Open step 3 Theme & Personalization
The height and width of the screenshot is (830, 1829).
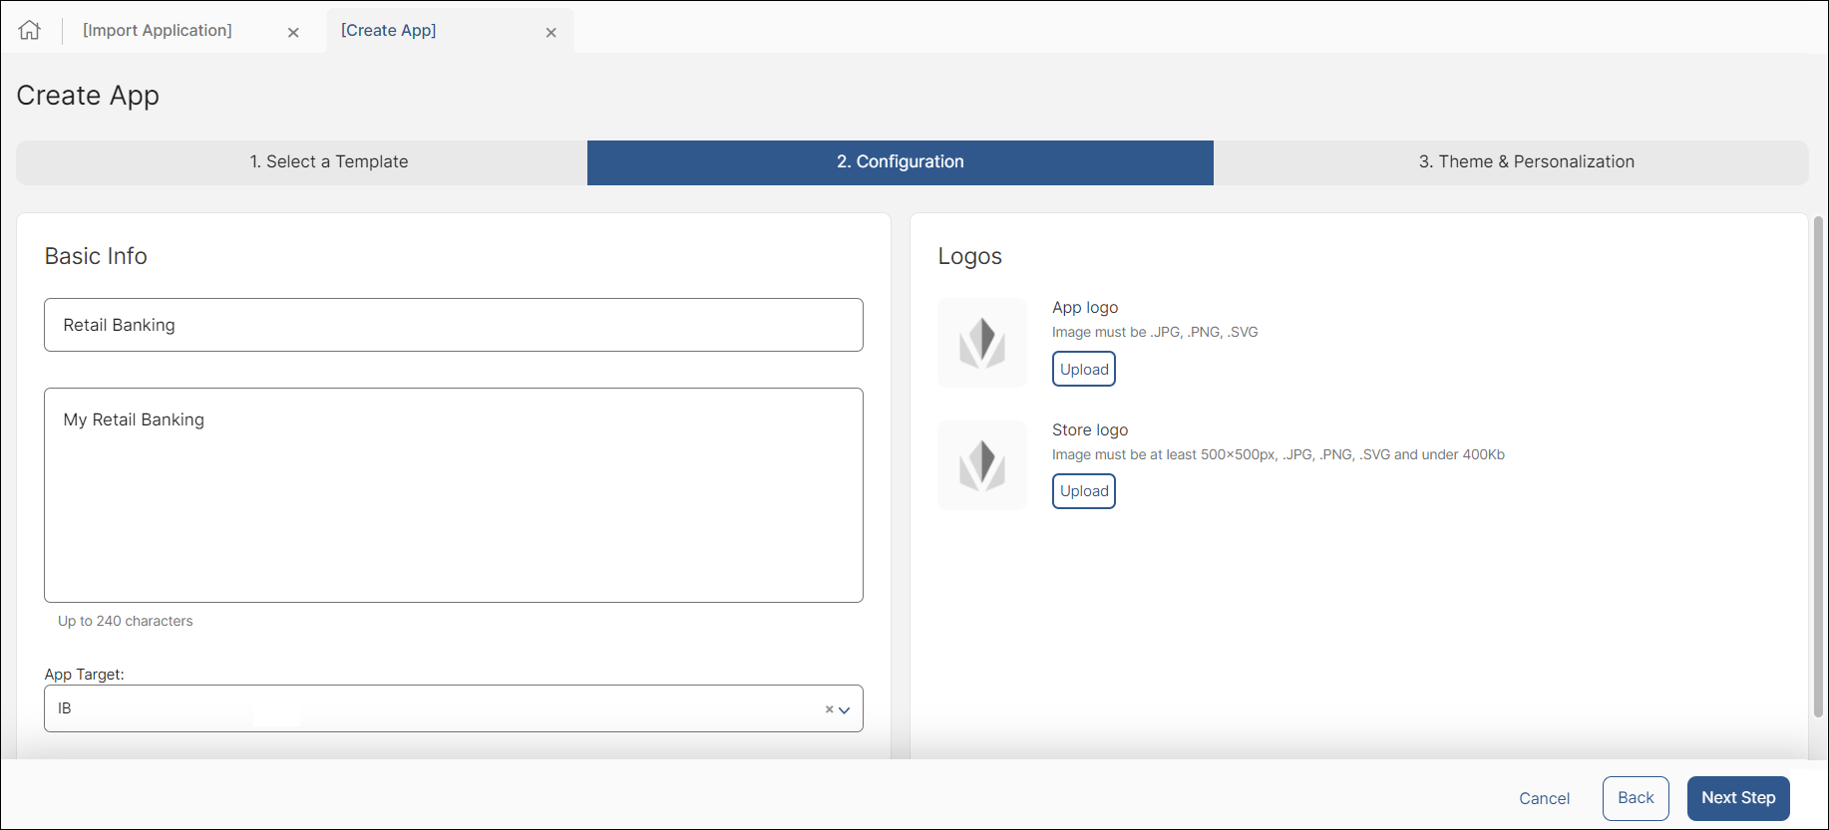[1526, 161]
